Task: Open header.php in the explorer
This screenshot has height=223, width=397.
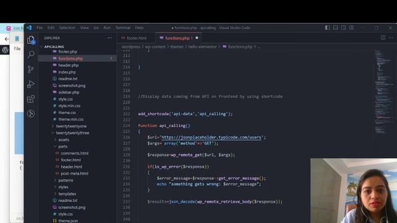Action: [x=68, y=65]
